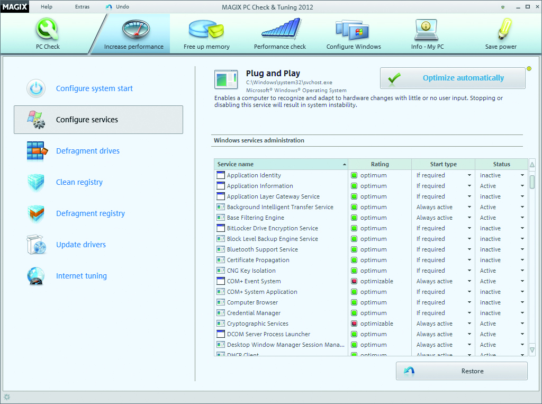Screen dimensions: 542x404
Task: Select the Application Layer Gateway Service row
Action: tap(371, 196)
